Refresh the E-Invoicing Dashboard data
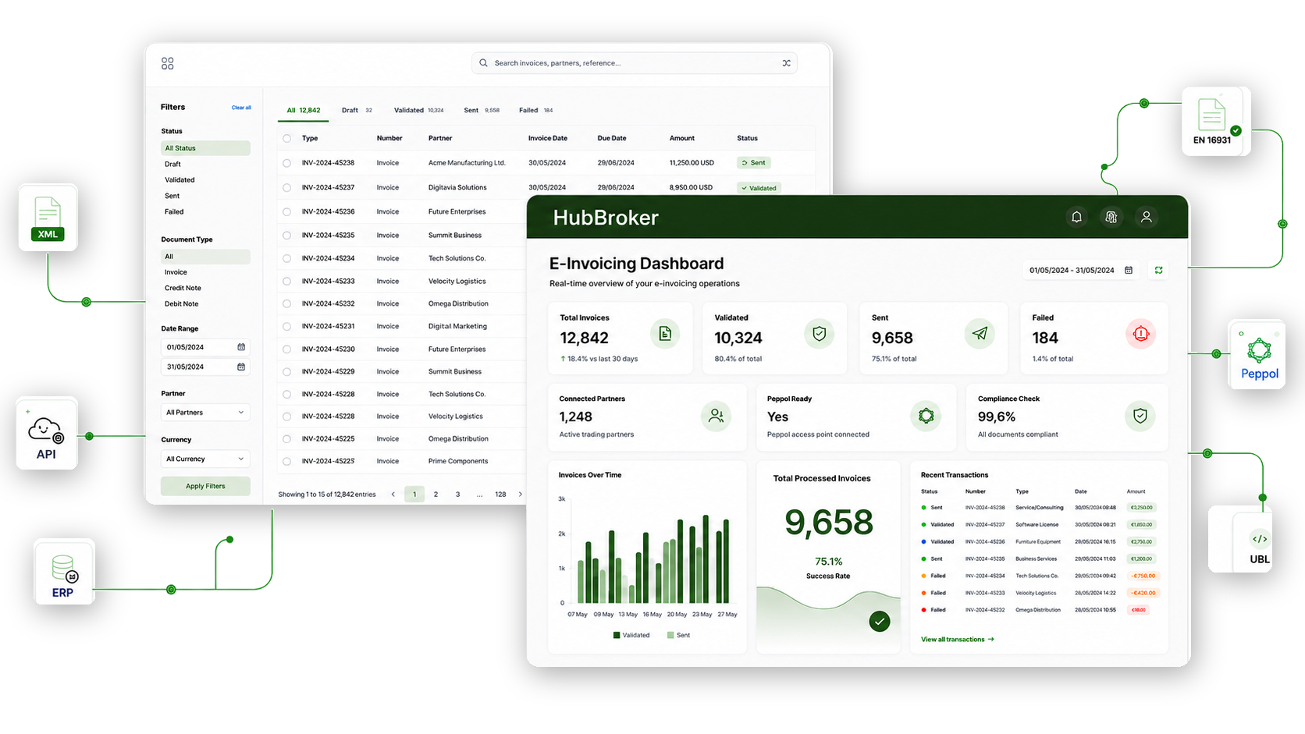This screenshot has height=734, width=1305. tap(1159, 270)
